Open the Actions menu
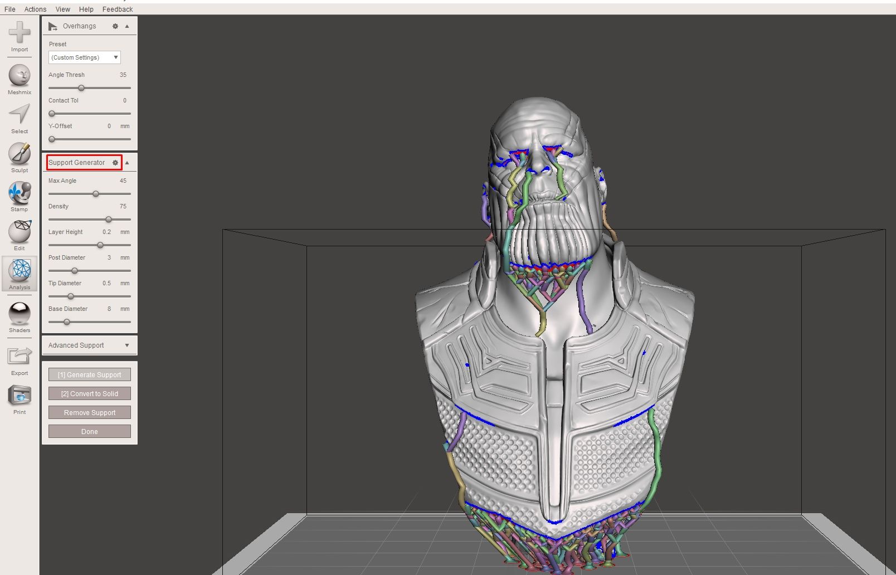 click(x=35, y=9)
